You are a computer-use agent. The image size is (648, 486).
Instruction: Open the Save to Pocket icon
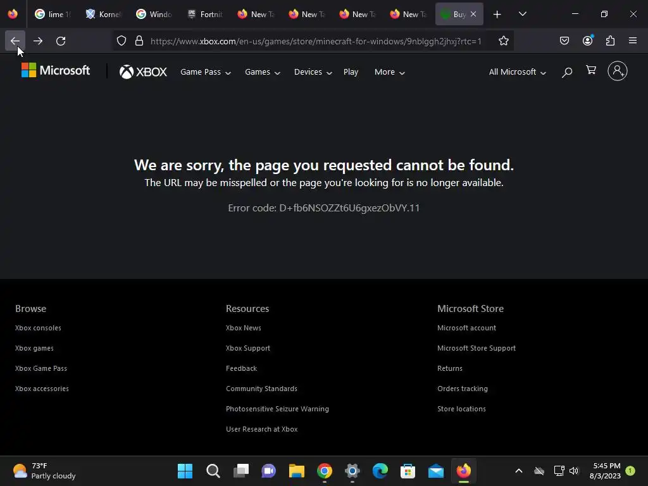(x=564, y=40)
